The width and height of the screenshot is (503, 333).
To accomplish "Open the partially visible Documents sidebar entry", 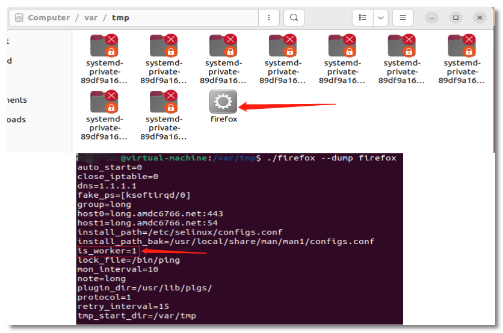I will pos(17,100).
